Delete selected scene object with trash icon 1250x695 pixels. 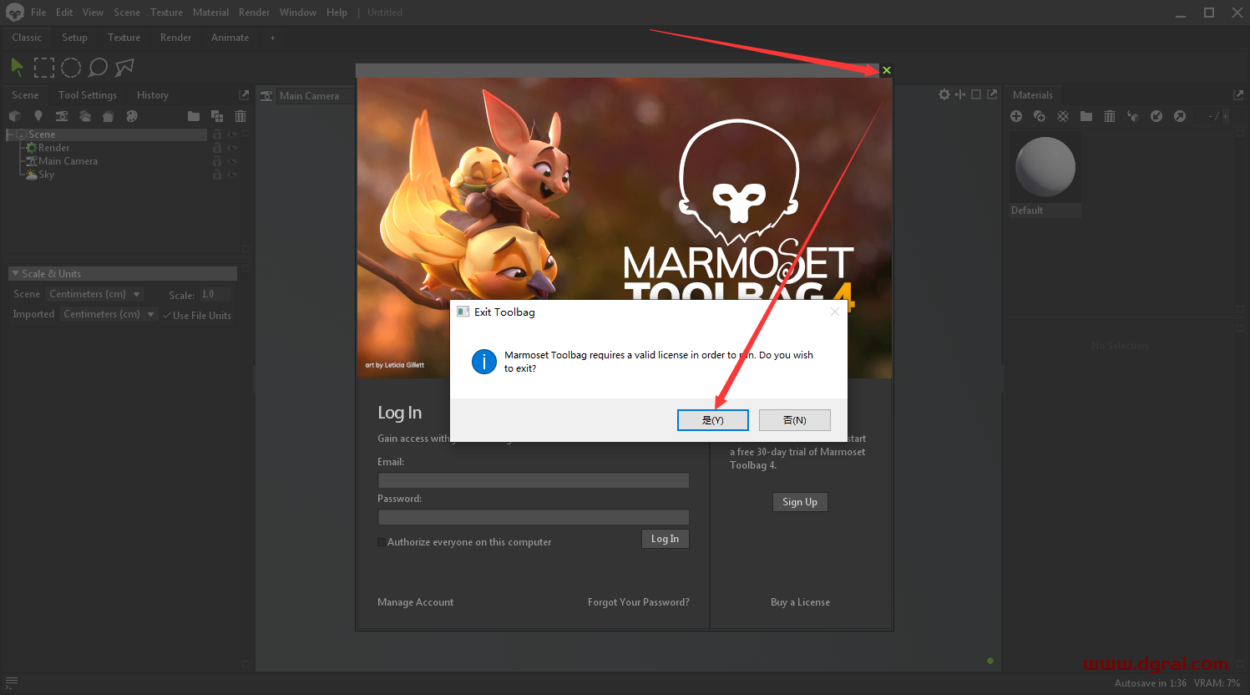[x=240, y=116]
